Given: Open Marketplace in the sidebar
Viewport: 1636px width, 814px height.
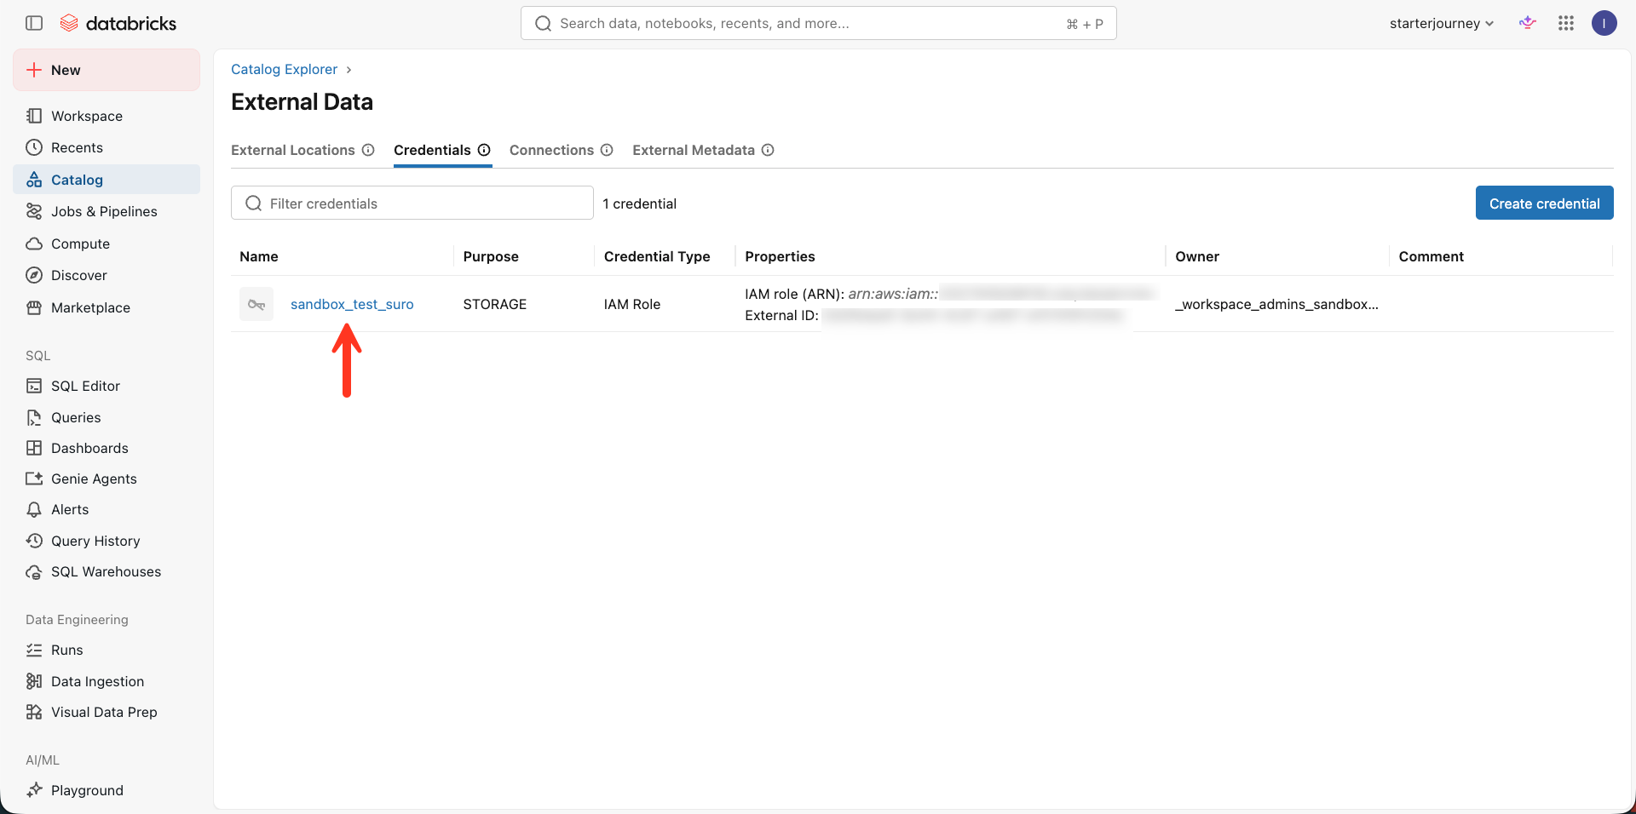Looking at the screenshot, I should coord(107,307).
